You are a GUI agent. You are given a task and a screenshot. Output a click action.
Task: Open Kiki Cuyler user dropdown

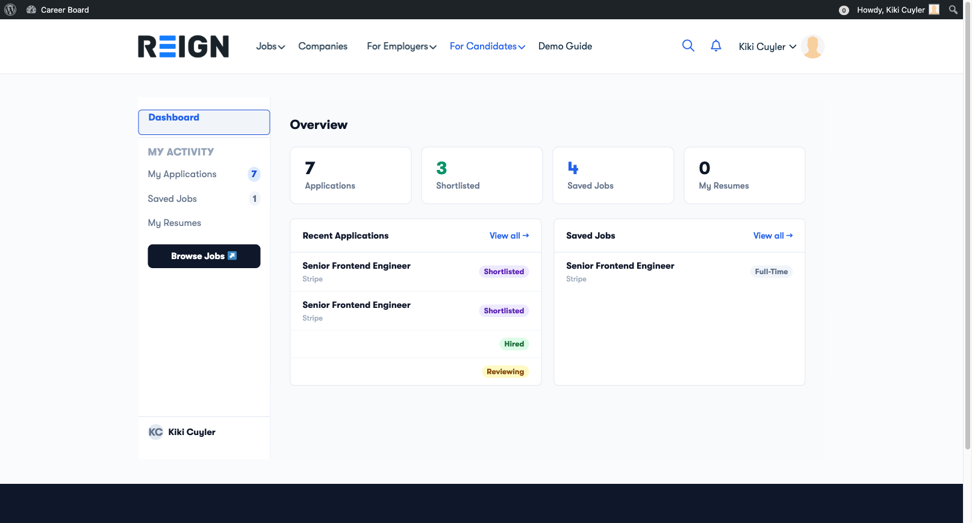767,46
